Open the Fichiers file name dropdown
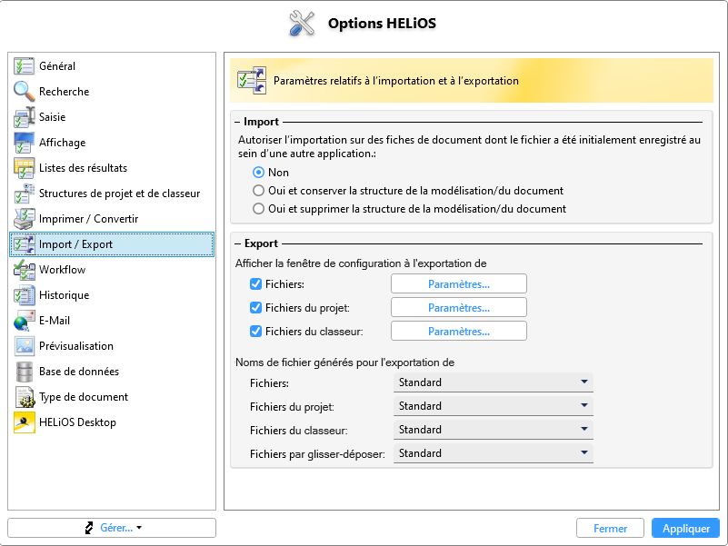This screenshot has height=546, width=728. pyautogui.click(x=494, y=382)
